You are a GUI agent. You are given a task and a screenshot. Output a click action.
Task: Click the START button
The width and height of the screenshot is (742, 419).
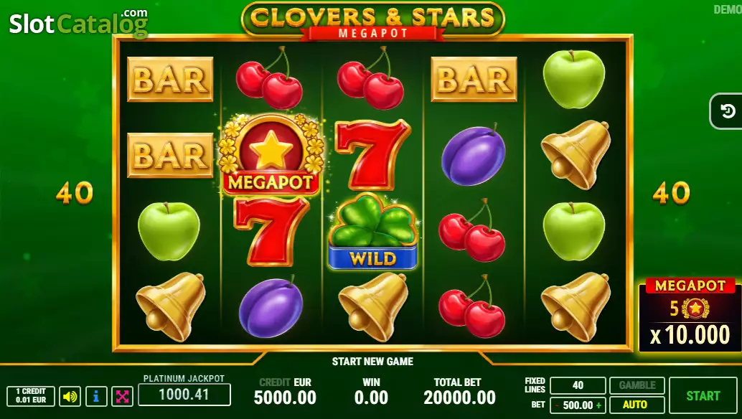pos(703,395)
